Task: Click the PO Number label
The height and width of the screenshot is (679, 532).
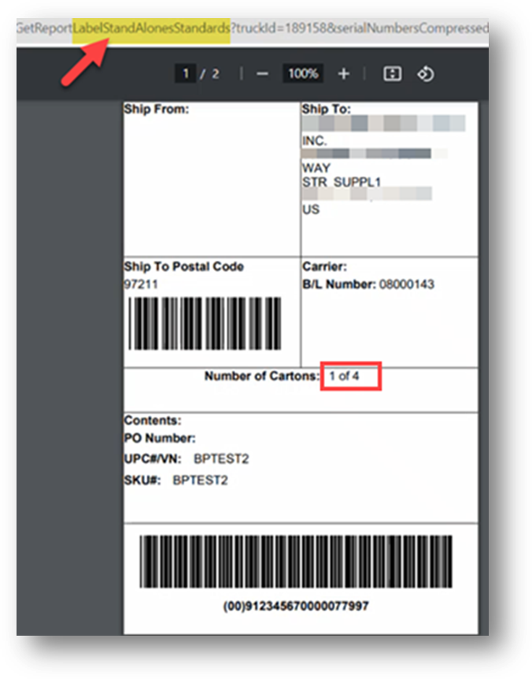Action: pos(160,439)
